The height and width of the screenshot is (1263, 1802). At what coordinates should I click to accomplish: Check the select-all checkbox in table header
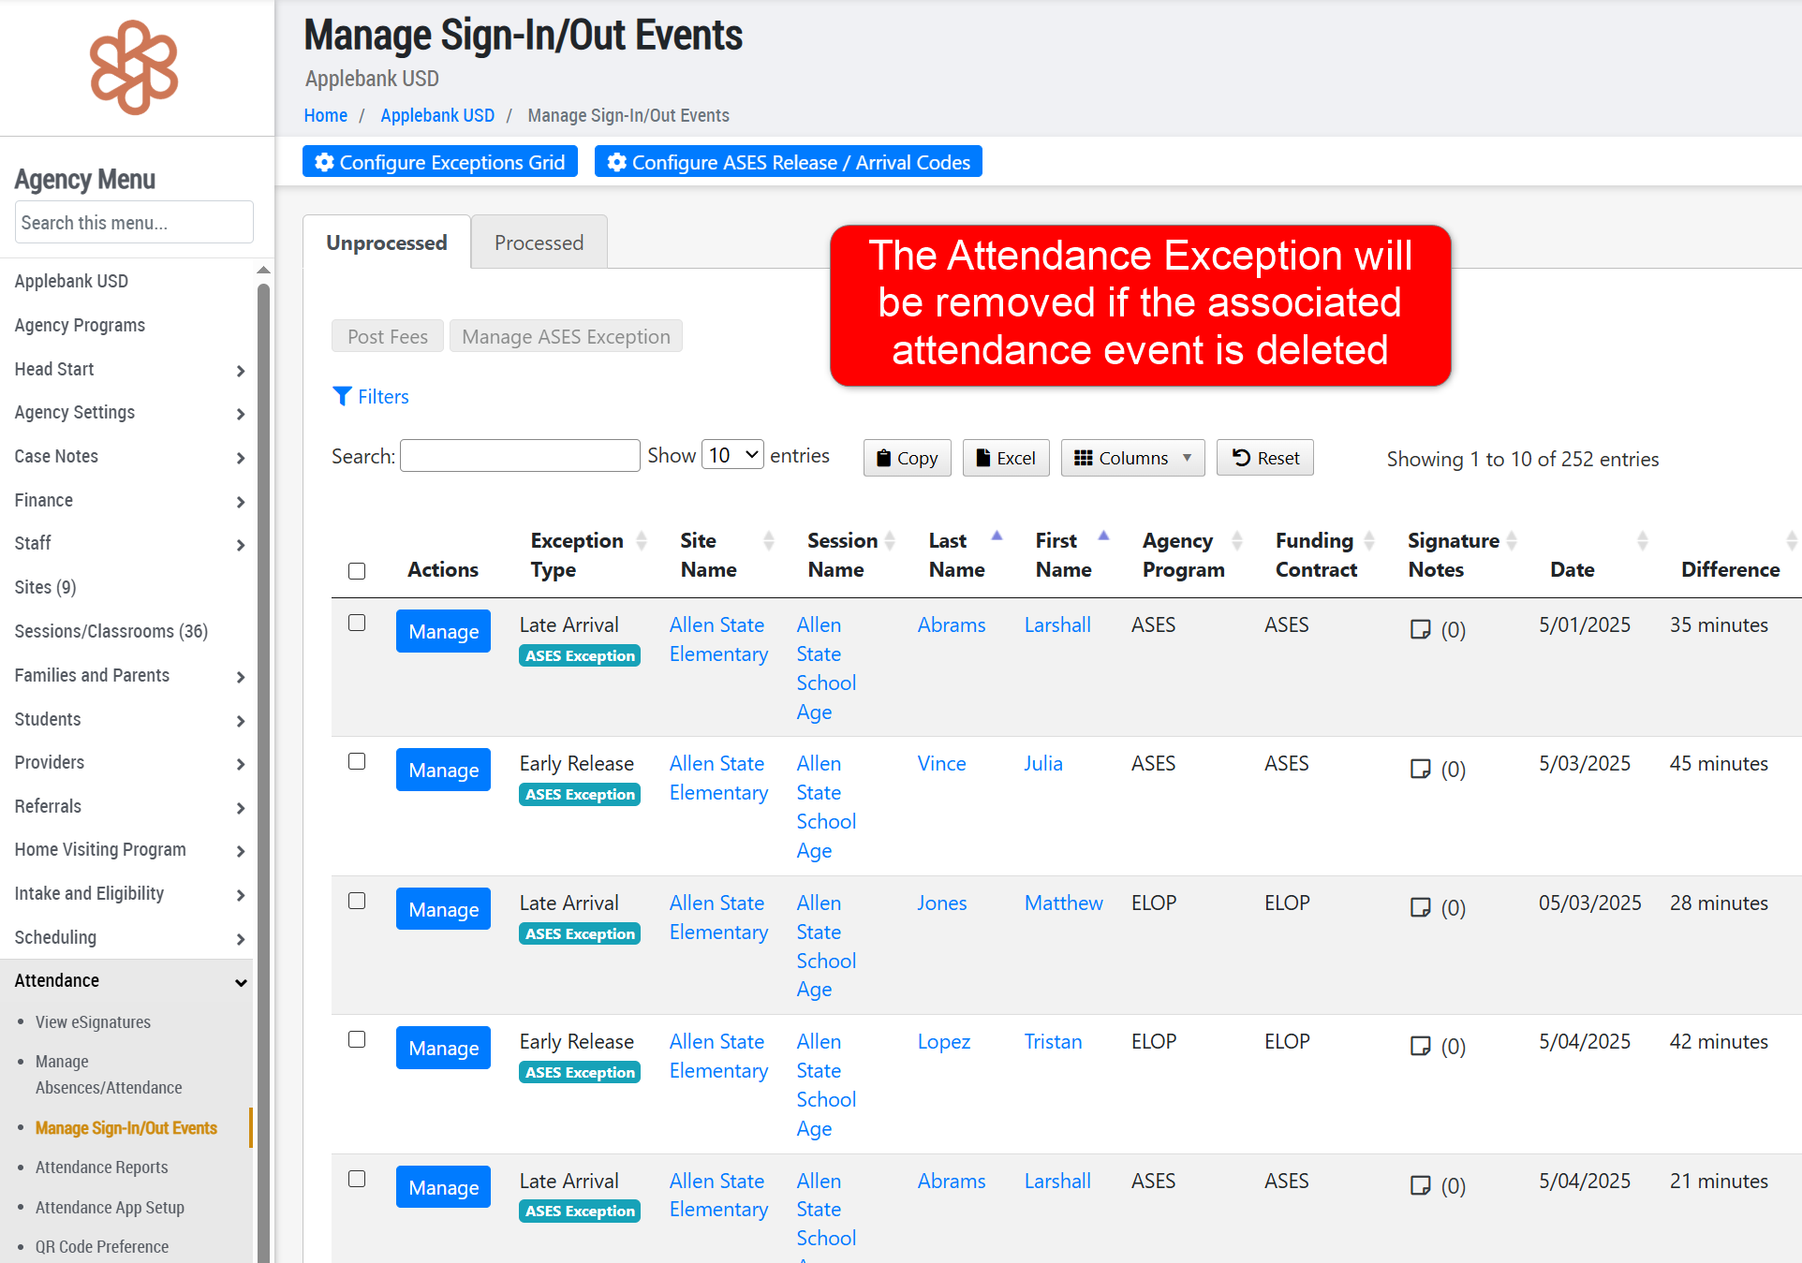357,570
